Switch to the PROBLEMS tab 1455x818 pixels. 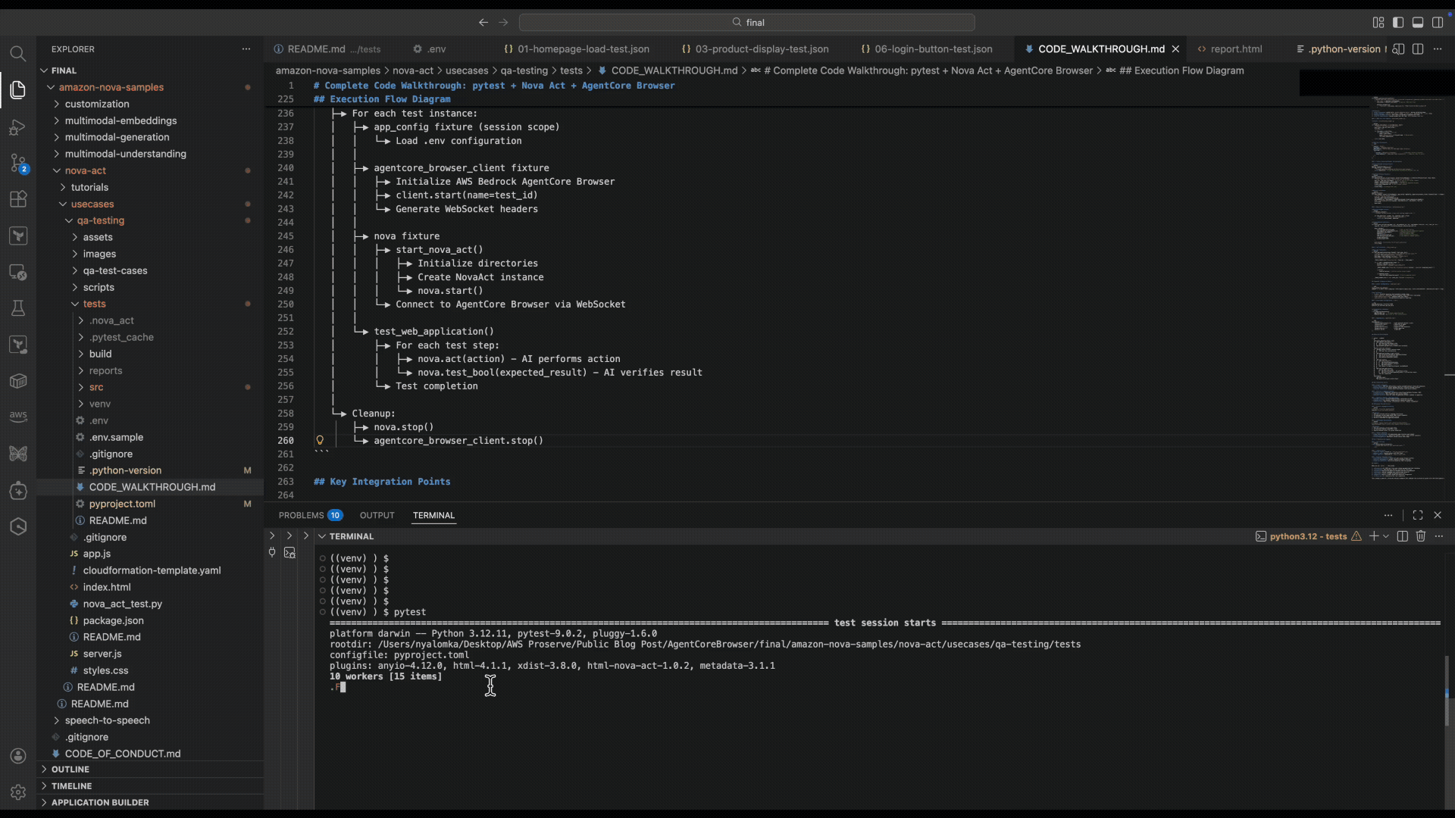pyautogui.click(x=301, y=515)
